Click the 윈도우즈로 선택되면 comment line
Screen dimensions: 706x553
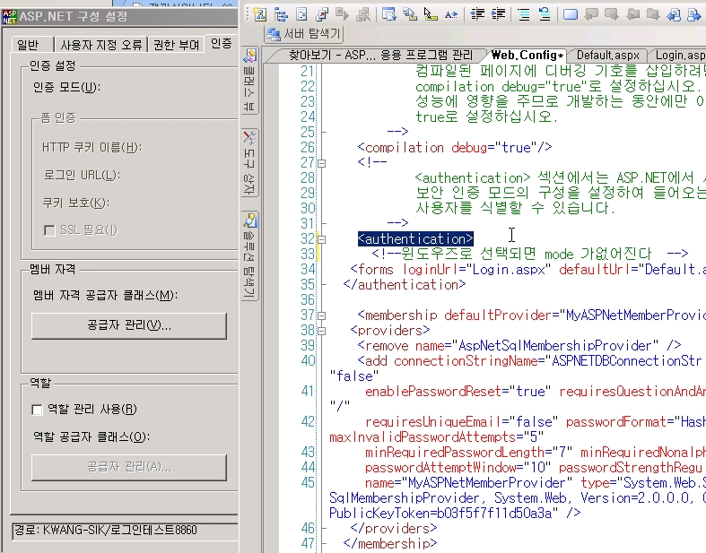530,255
